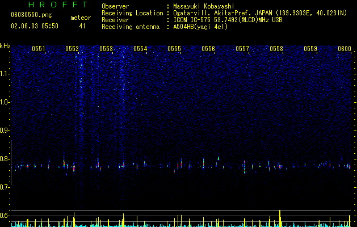Click the 0551 time marker

tap(39, 49)
